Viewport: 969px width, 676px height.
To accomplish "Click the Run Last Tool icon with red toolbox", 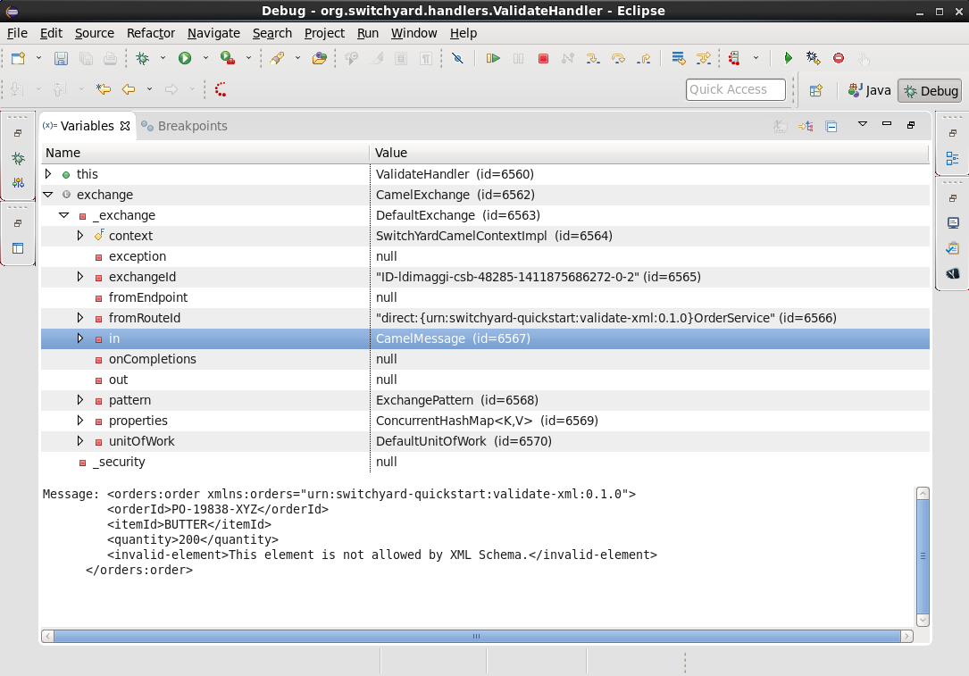I will [x=228, y=58].
